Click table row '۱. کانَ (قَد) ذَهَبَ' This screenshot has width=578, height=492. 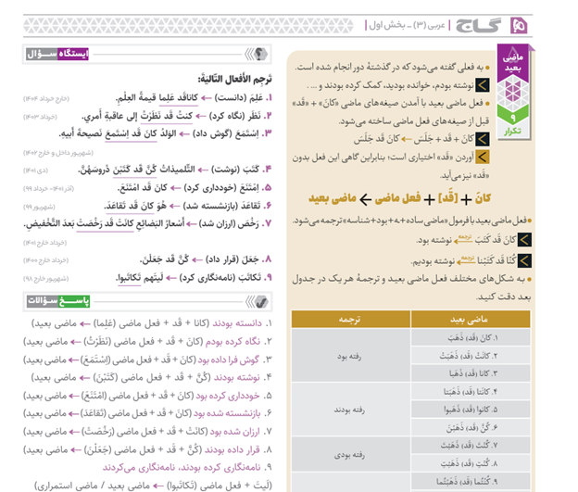[x=471, y=337]
